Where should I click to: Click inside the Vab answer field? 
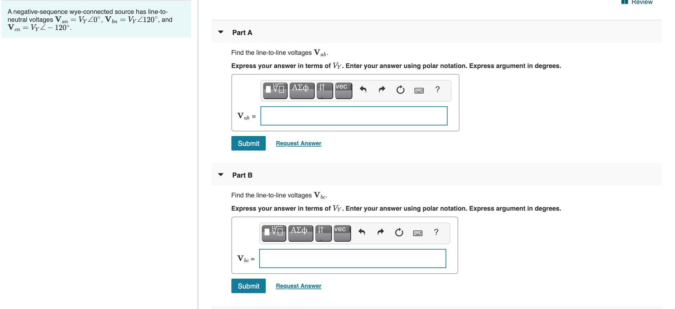point(354,116)
